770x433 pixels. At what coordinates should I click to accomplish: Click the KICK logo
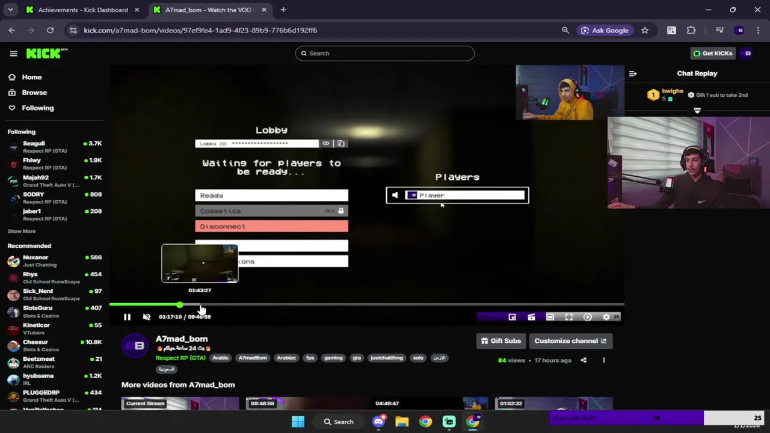point(47,54)
